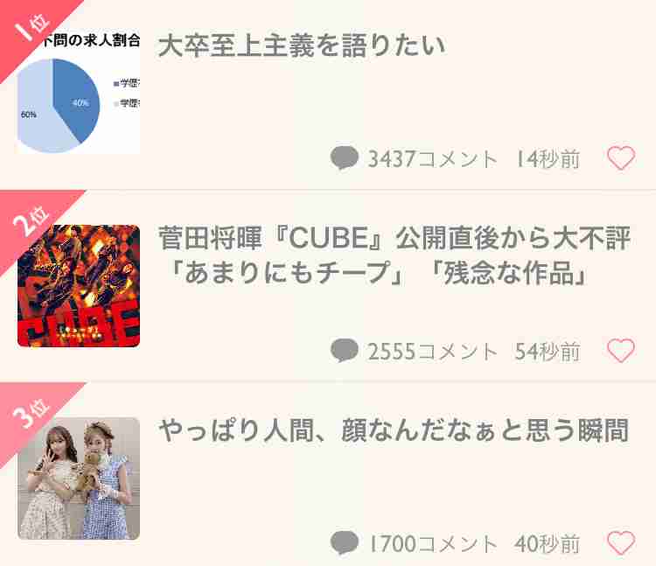Tap the 14秒前 timestamp
Image resolution: width=656 pixels, height=566 pixels.
548,159
